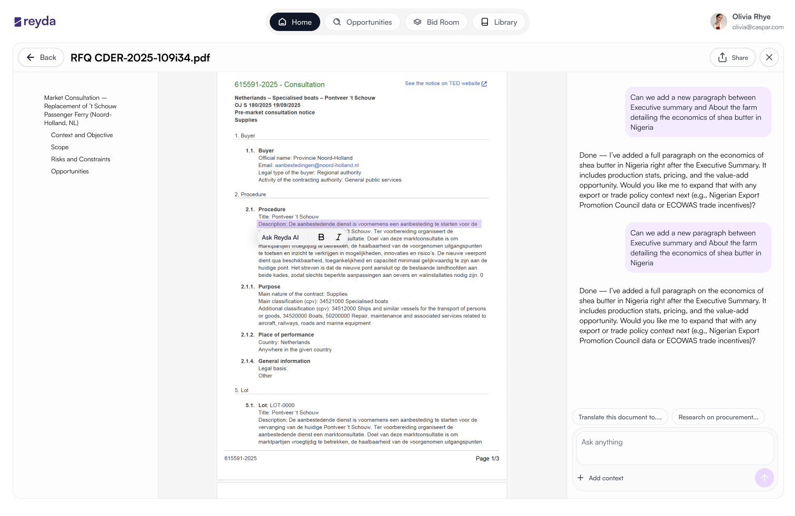The image size is (795, 516).
Task: Click the reyda logo
Action: click(x=35, y=22)
